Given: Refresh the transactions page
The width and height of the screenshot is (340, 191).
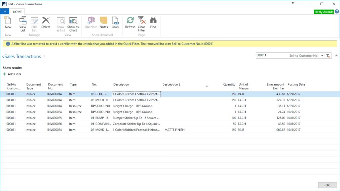Looking at the screenshot, I should point(130,23).
